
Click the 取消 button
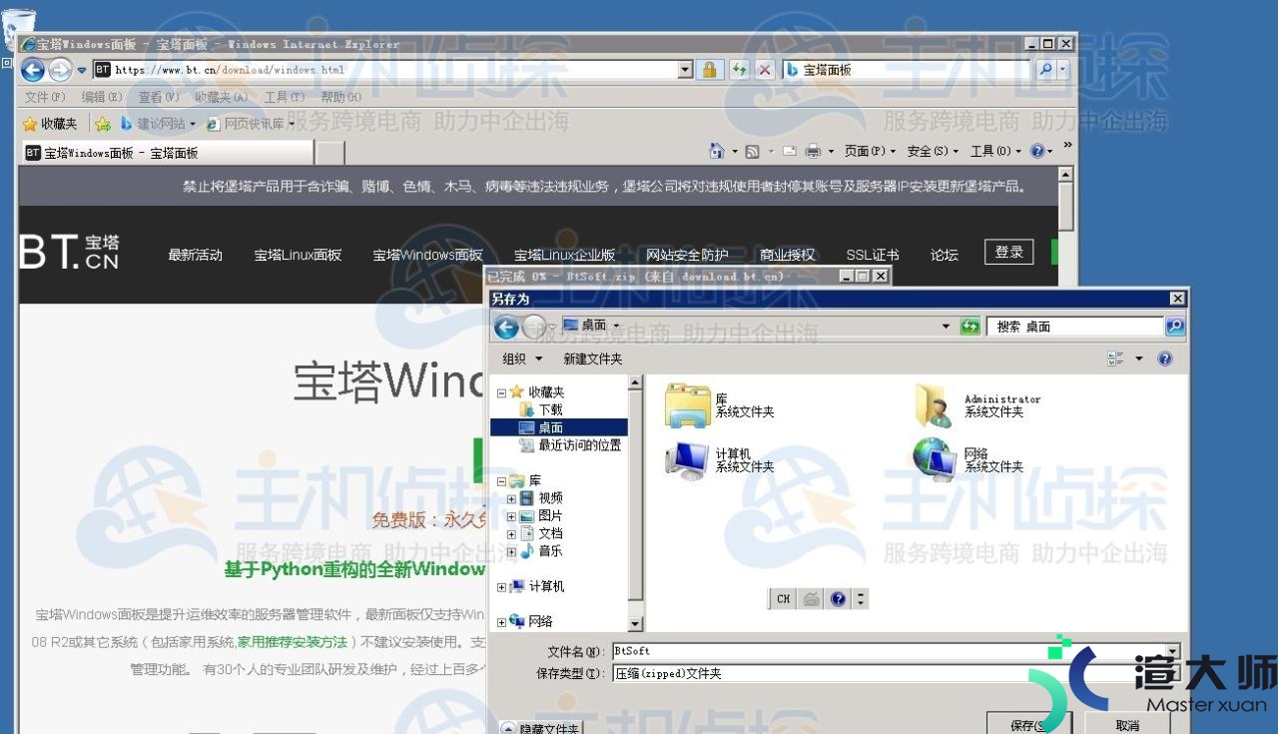[1127, 725]
